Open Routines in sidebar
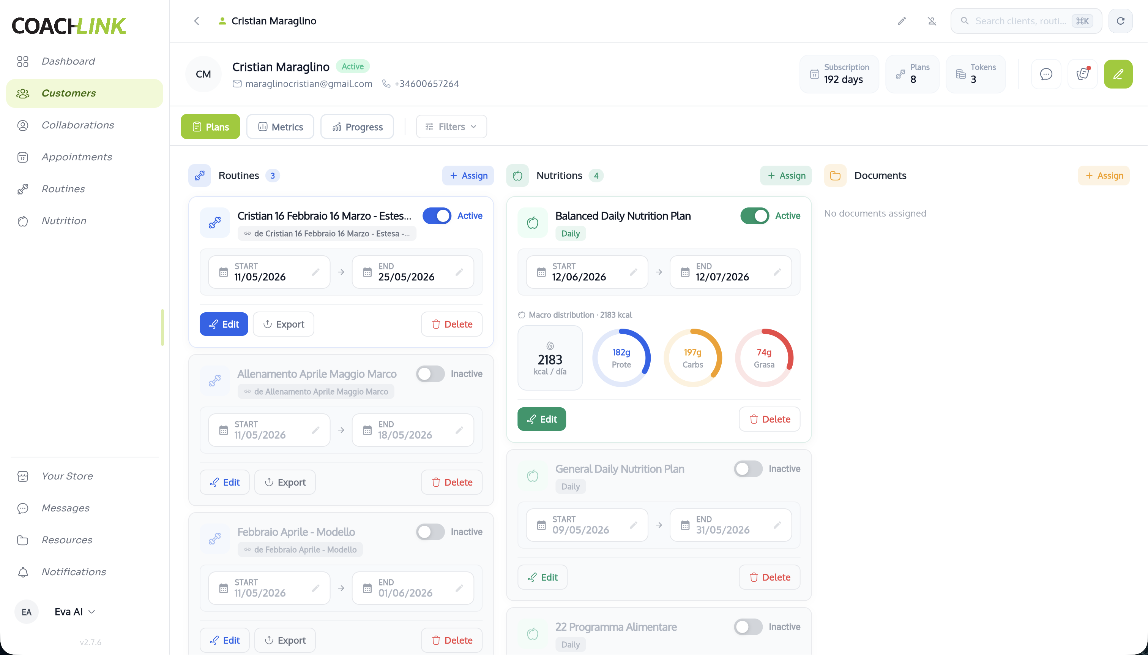The width and height of the screenshot is (1148, 655). pos(85,189)
